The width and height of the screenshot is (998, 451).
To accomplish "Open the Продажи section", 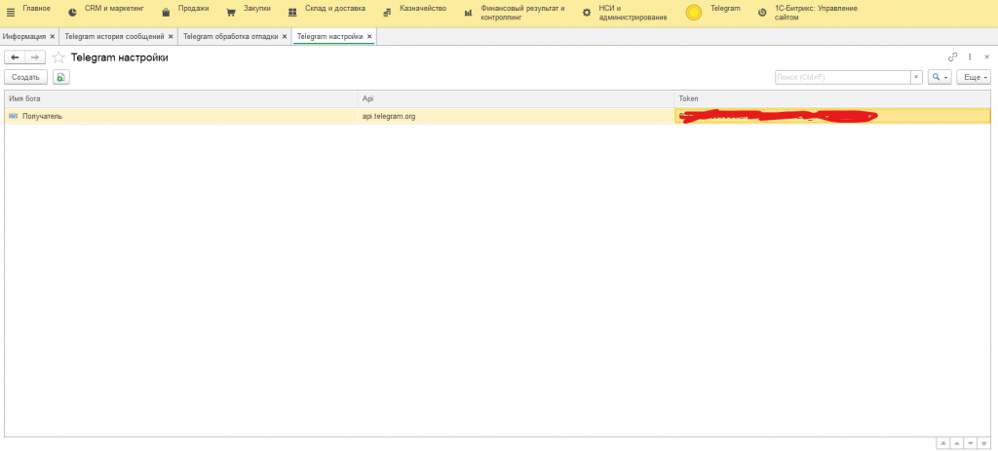I will pyautogui.click(x=194, y=8).
